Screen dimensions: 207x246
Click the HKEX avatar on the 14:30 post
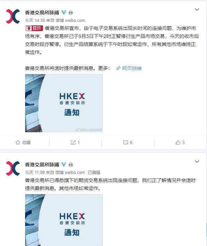point(13,16)
